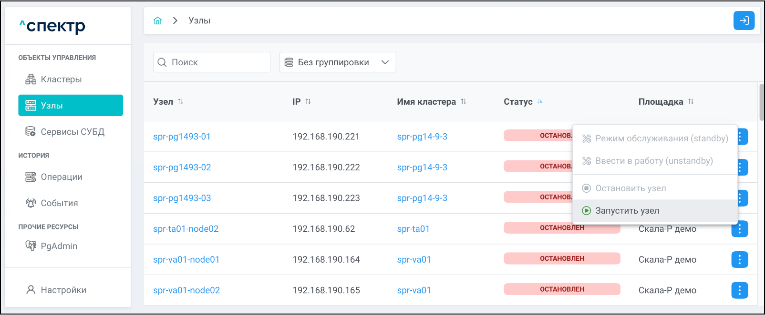Sort by Статус column icon

(x=540, y=101)
